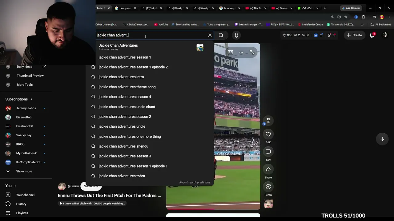
Task: Open the All Bookmarks folder
Action: click(381, 25)
